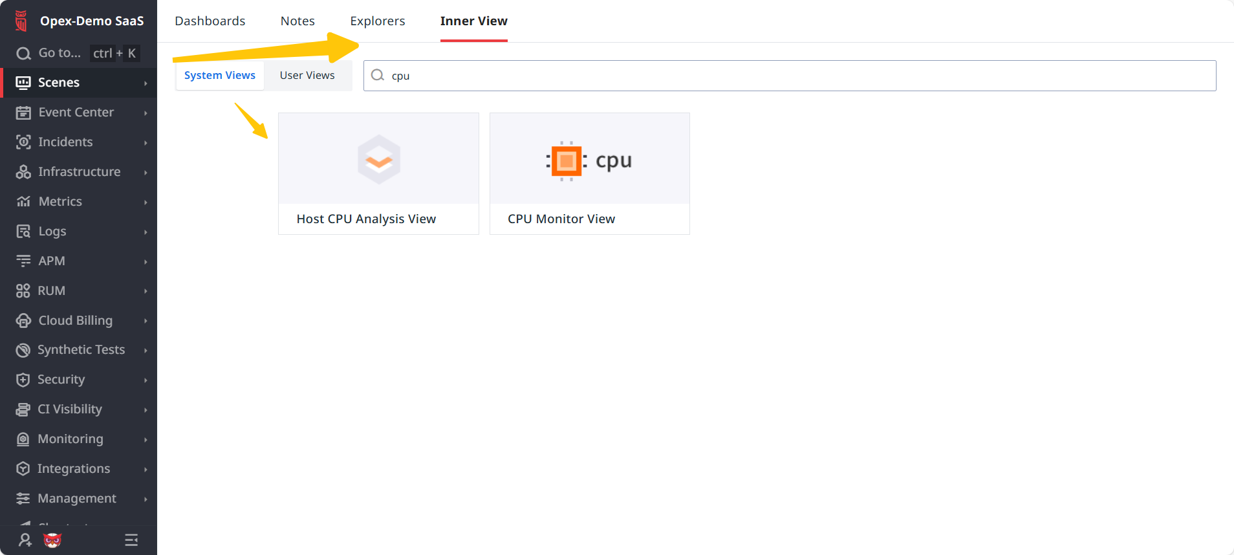Screen dimensions: 1234x555
Task: Expand the Scenes submenu arrow
Action: pyautogui.click(x=146, y=83)
